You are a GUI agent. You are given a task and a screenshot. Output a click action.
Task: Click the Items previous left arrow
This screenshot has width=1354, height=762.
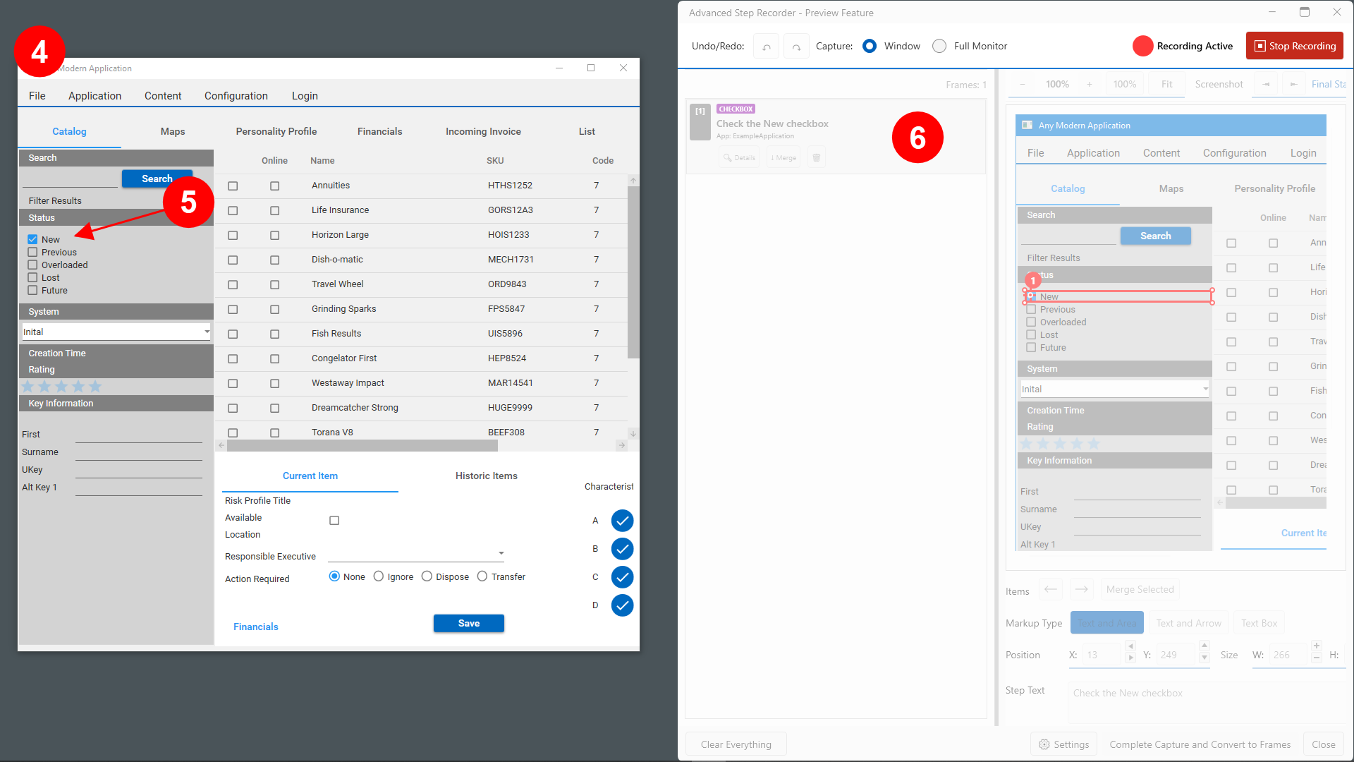click(x=1051, y=589)
